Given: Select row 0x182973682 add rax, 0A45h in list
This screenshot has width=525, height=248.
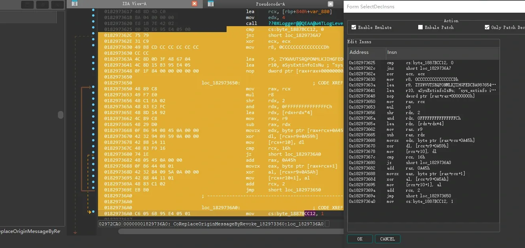Looking at the screenshot, I should [423, 168].
